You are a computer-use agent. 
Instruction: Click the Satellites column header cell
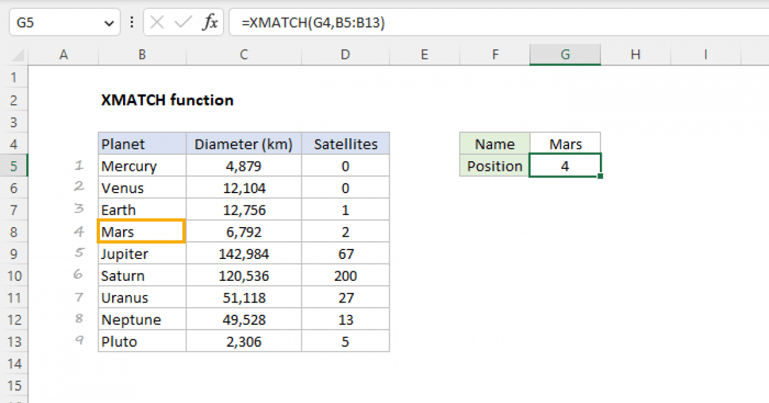tap(345, 144)
